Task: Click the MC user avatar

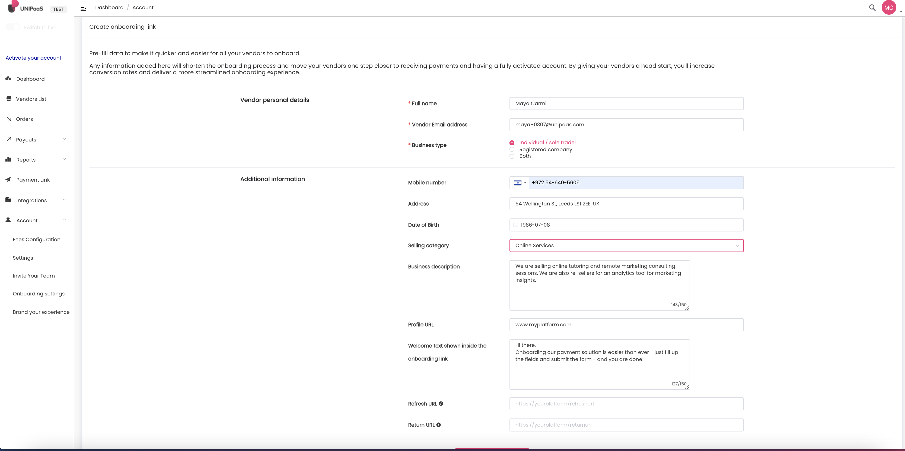Action: 888,8
